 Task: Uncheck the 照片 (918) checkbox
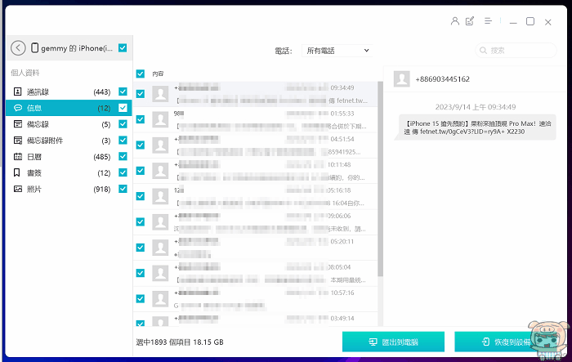tap(123, 189)
